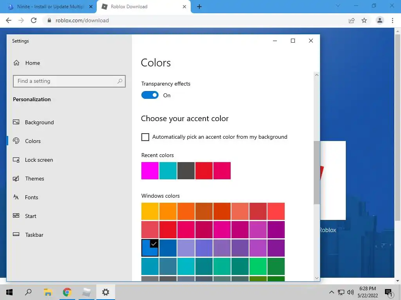
Task: Open the Chrome profile avatar
Action: (380, 20)
